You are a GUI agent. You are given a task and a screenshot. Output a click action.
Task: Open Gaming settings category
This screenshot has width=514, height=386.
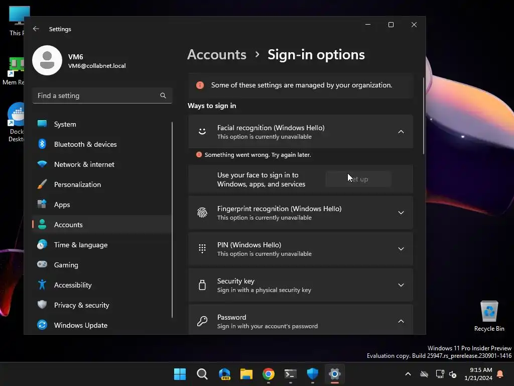coord(102,264)
